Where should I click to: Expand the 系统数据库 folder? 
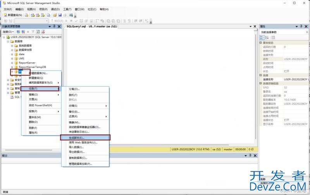tap(12, 46)
